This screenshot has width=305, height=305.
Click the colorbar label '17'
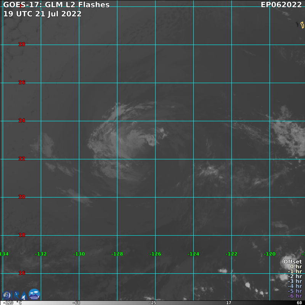(228, 303)
